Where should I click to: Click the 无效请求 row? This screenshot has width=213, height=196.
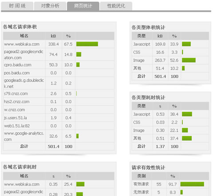(170, 192)
